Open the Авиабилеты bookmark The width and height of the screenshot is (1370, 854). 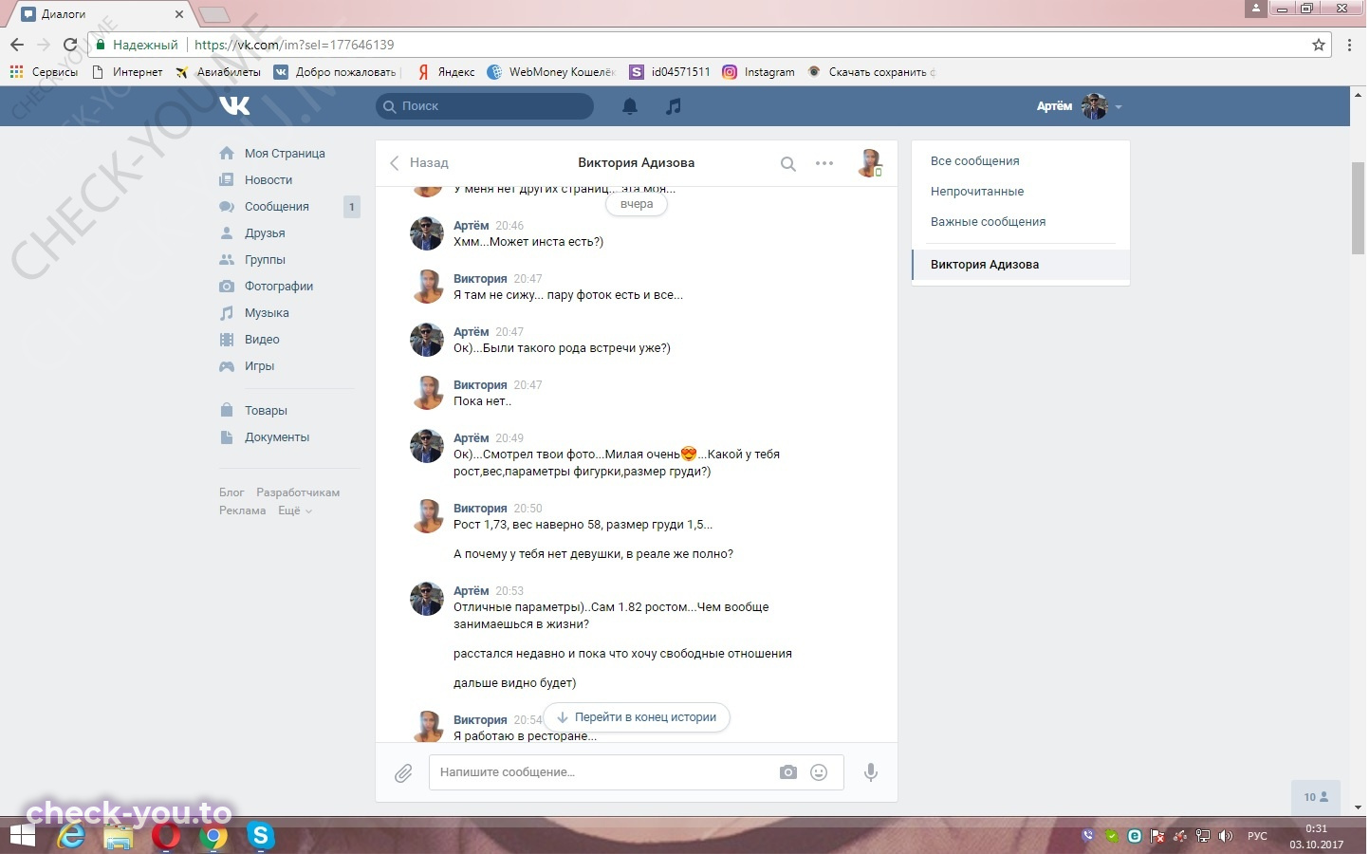pos(218,72)
